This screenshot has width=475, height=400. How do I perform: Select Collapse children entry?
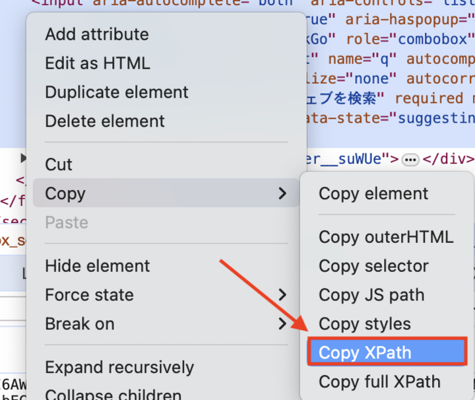[113, 395]
